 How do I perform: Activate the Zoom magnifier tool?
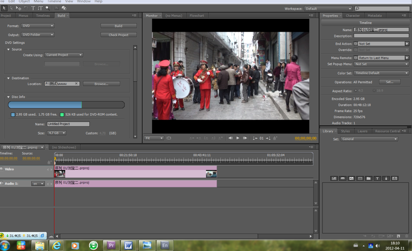(x=48, y=8)
